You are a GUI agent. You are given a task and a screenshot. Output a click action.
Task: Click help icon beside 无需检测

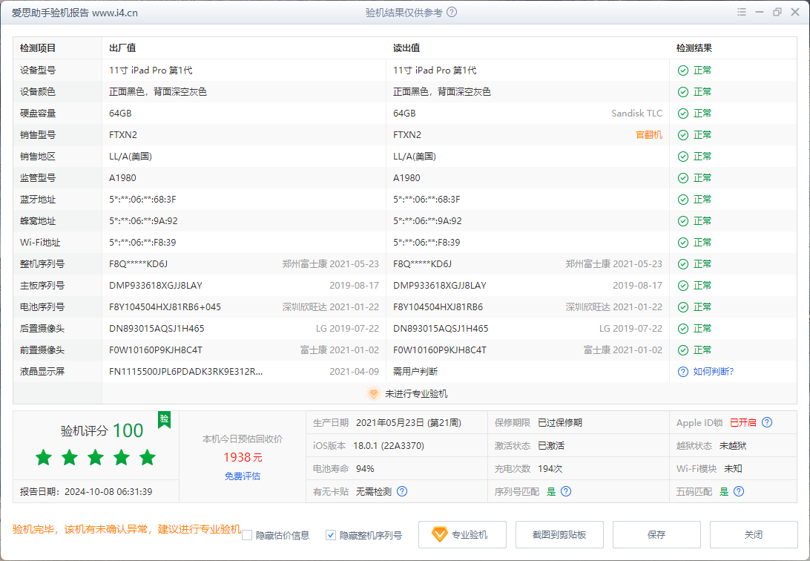pyautogui.click(x=402, y=491)
